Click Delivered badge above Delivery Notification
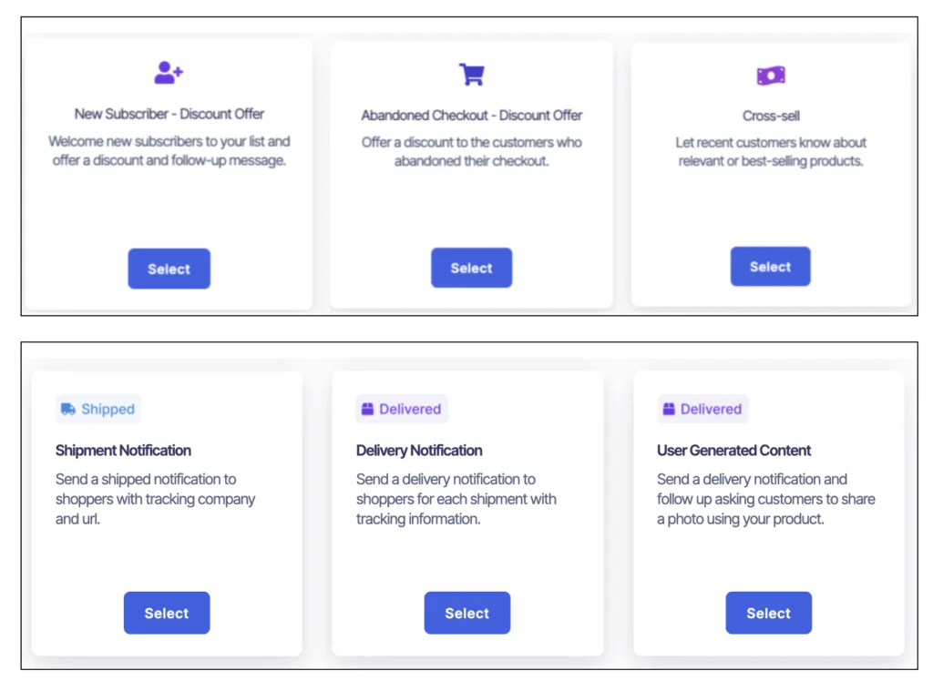 pyautogui.click(x=402, y=409)
